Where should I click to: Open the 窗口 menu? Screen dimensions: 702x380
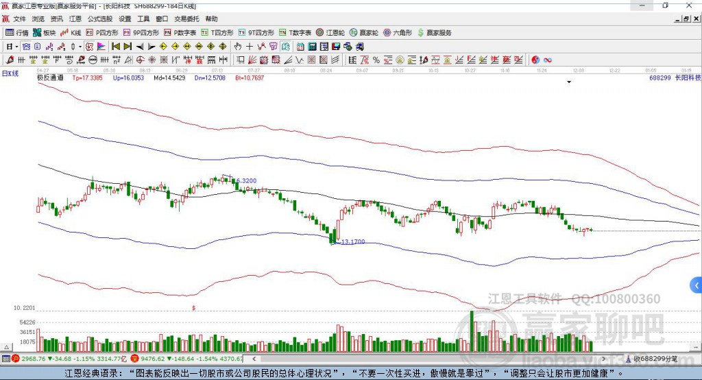tap(162, 19)
